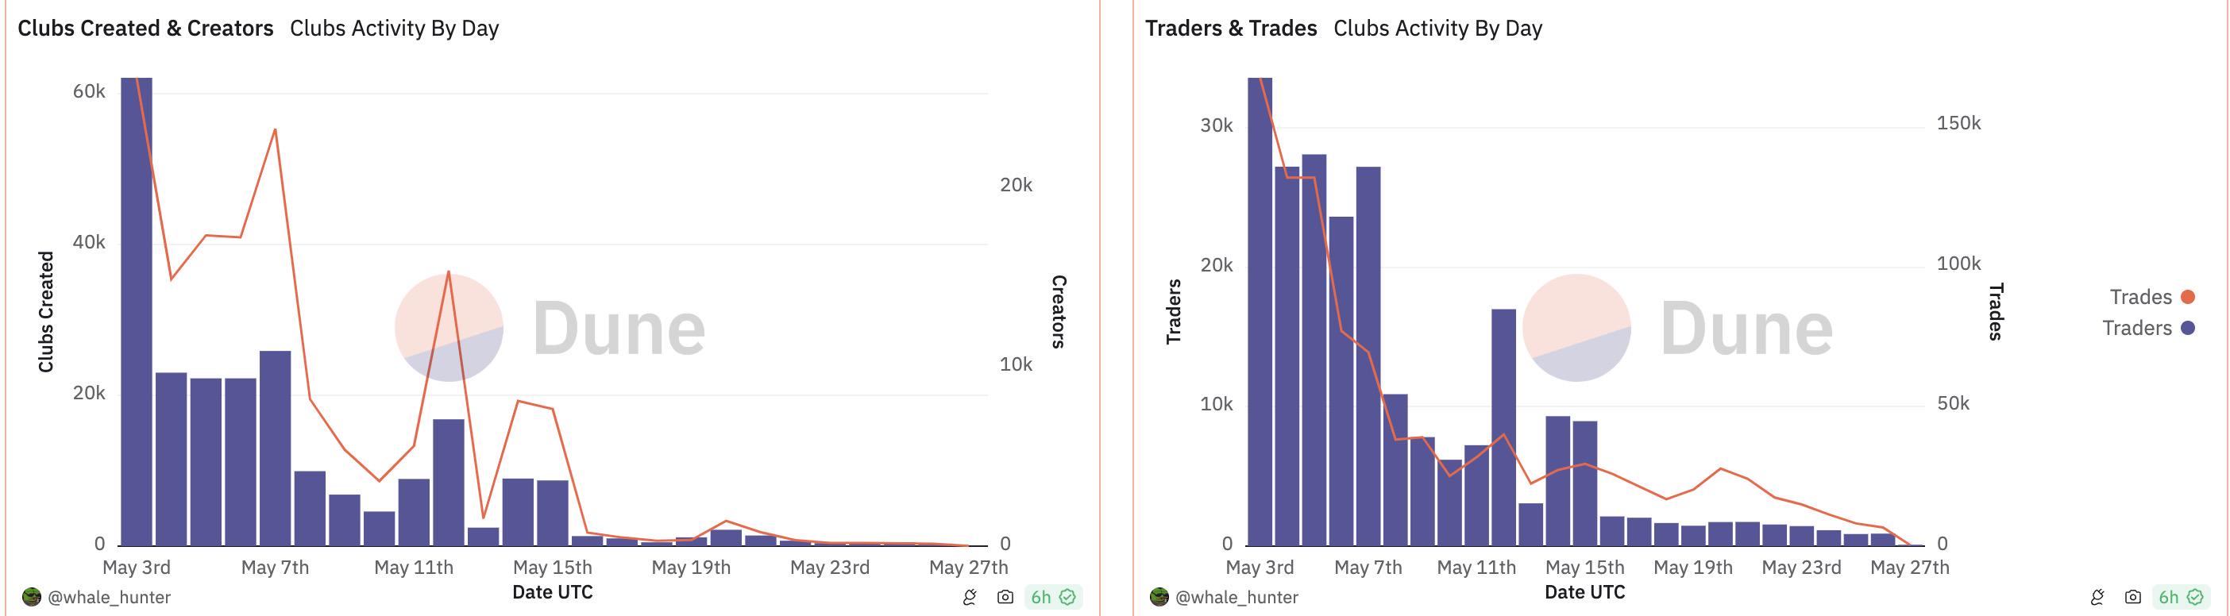Image resolution: width=2230 pixels, height=616 pixels.
Task: Click the 6h verified badge on Clubs Created chart
Action: pyautogui.click(x=1053, y=597)
